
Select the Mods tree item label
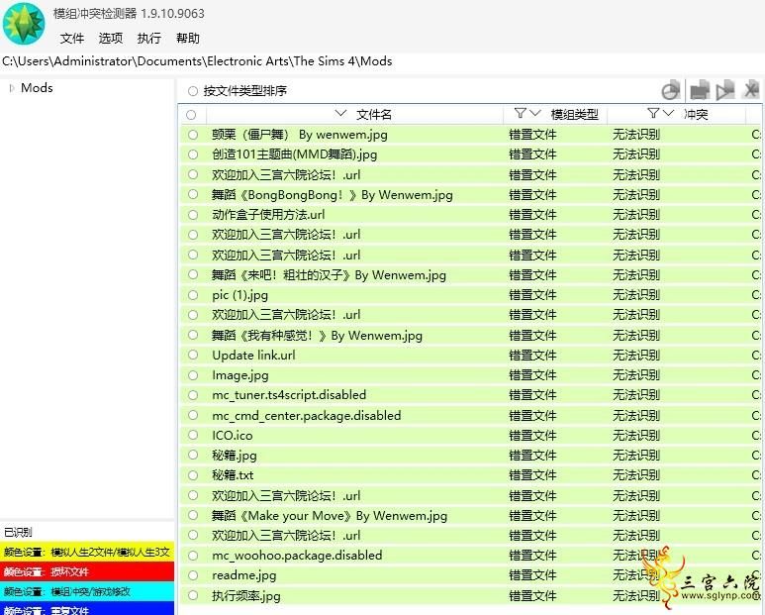point(37,88)
